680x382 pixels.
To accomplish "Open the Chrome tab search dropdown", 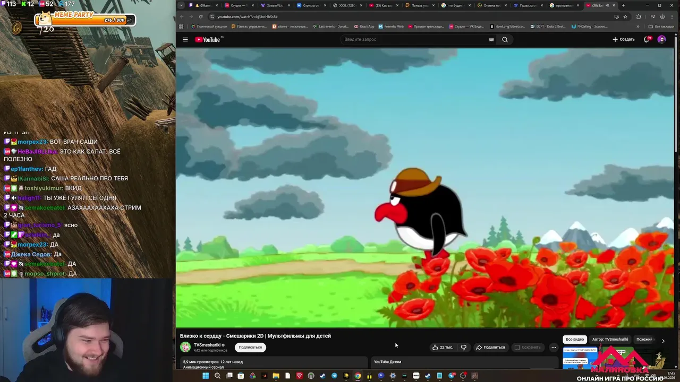I will tap(181, 5).
